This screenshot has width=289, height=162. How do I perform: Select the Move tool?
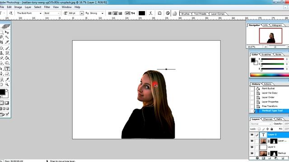(7, 32)
